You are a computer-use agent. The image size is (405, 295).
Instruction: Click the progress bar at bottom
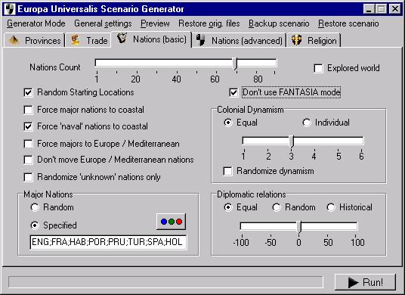pos(165,282)
